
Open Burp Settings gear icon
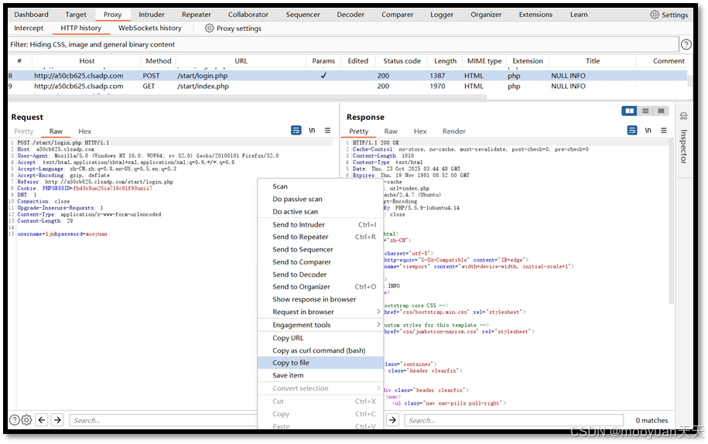click(x=655, y=15)
